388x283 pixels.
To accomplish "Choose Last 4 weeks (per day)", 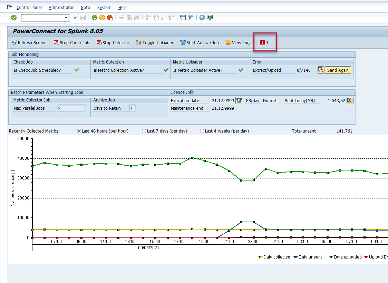I will (202, 131).
